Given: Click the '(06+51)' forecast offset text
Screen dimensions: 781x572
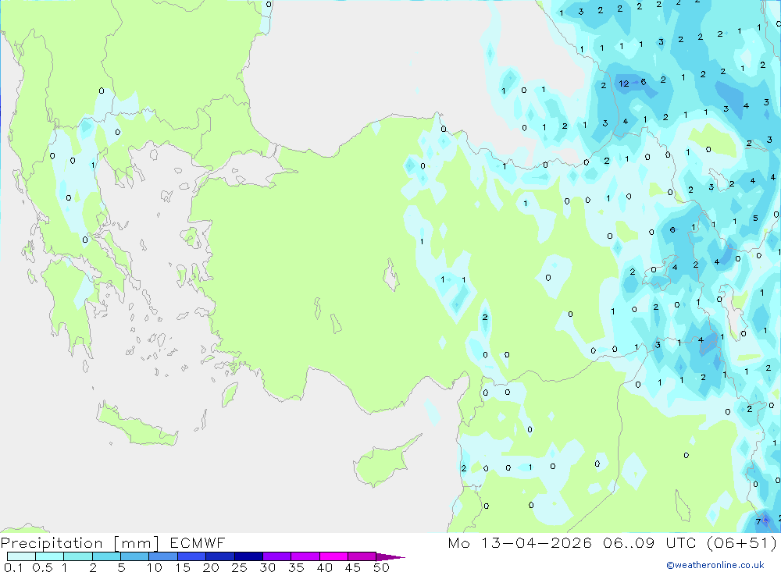Looking at the screenshot, I should click(741, 542).
